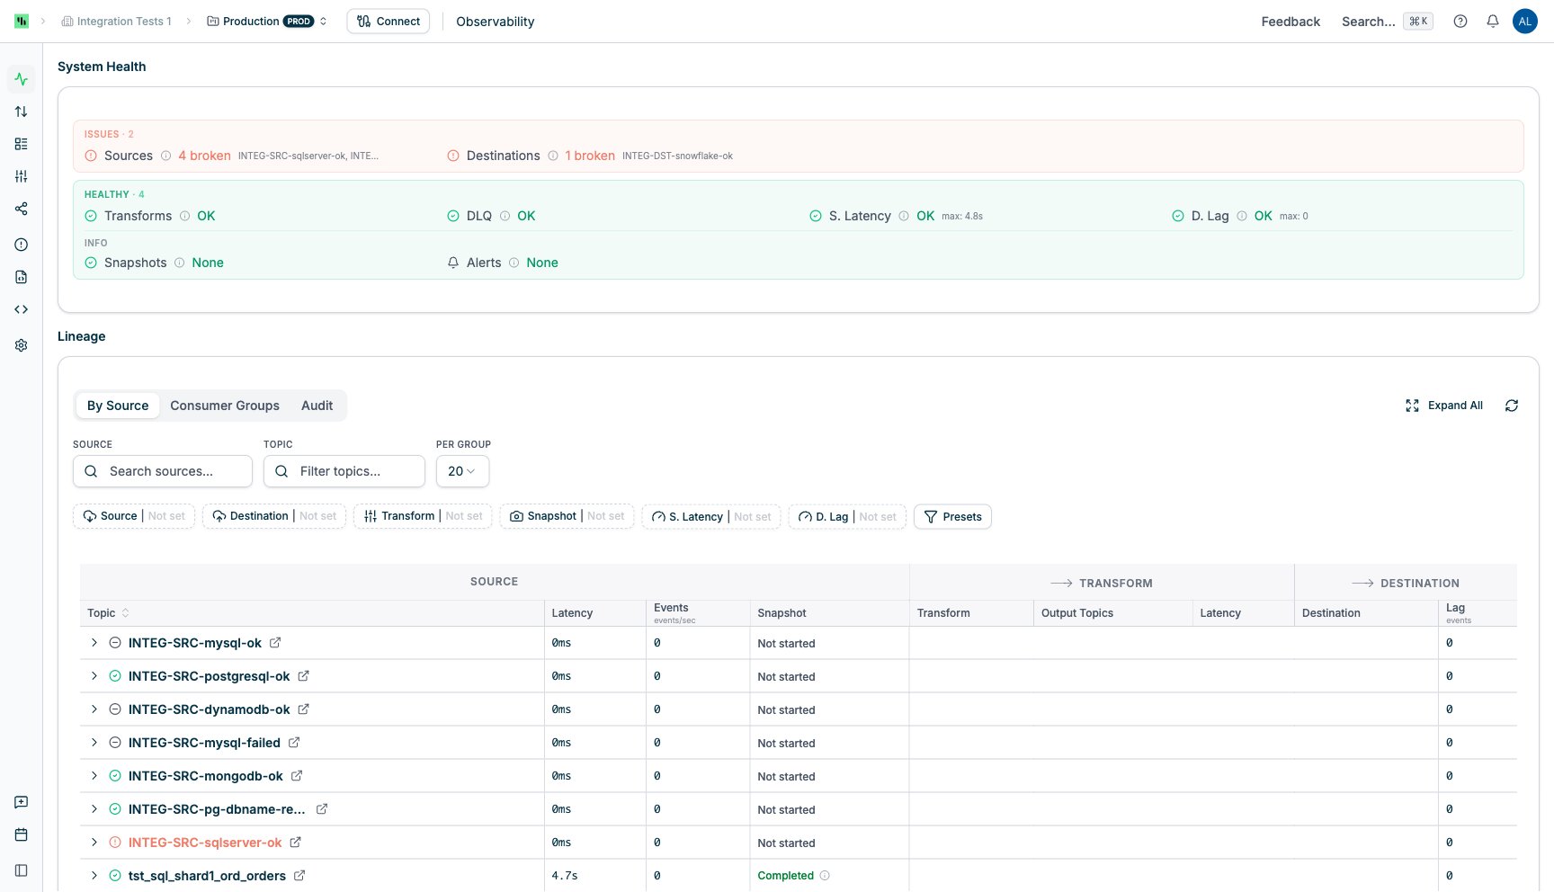Screen dimensions: 1554x892
Task: Open external link for INTEG-SRC-postgresql-ok
Action: click(304, 676)
